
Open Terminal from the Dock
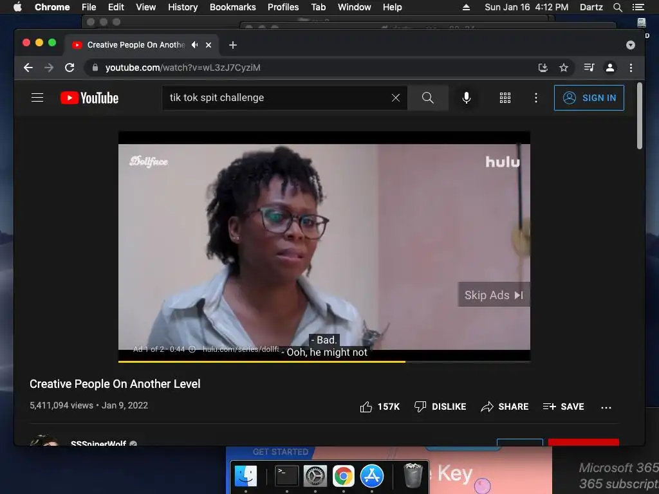pyautogui.click(x=286, y=476)
